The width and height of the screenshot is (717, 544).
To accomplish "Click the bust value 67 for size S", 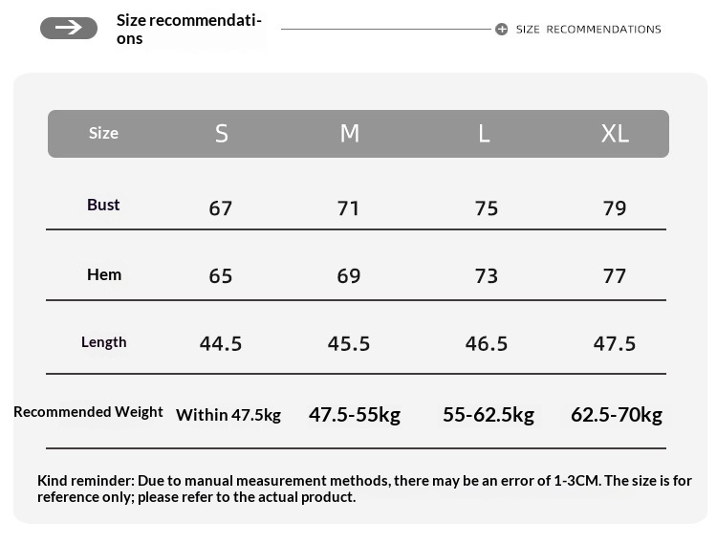I will 221,208.
